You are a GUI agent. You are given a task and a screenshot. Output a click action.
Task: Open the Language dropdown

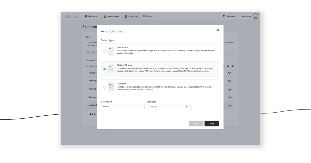[x=169, y=107]
